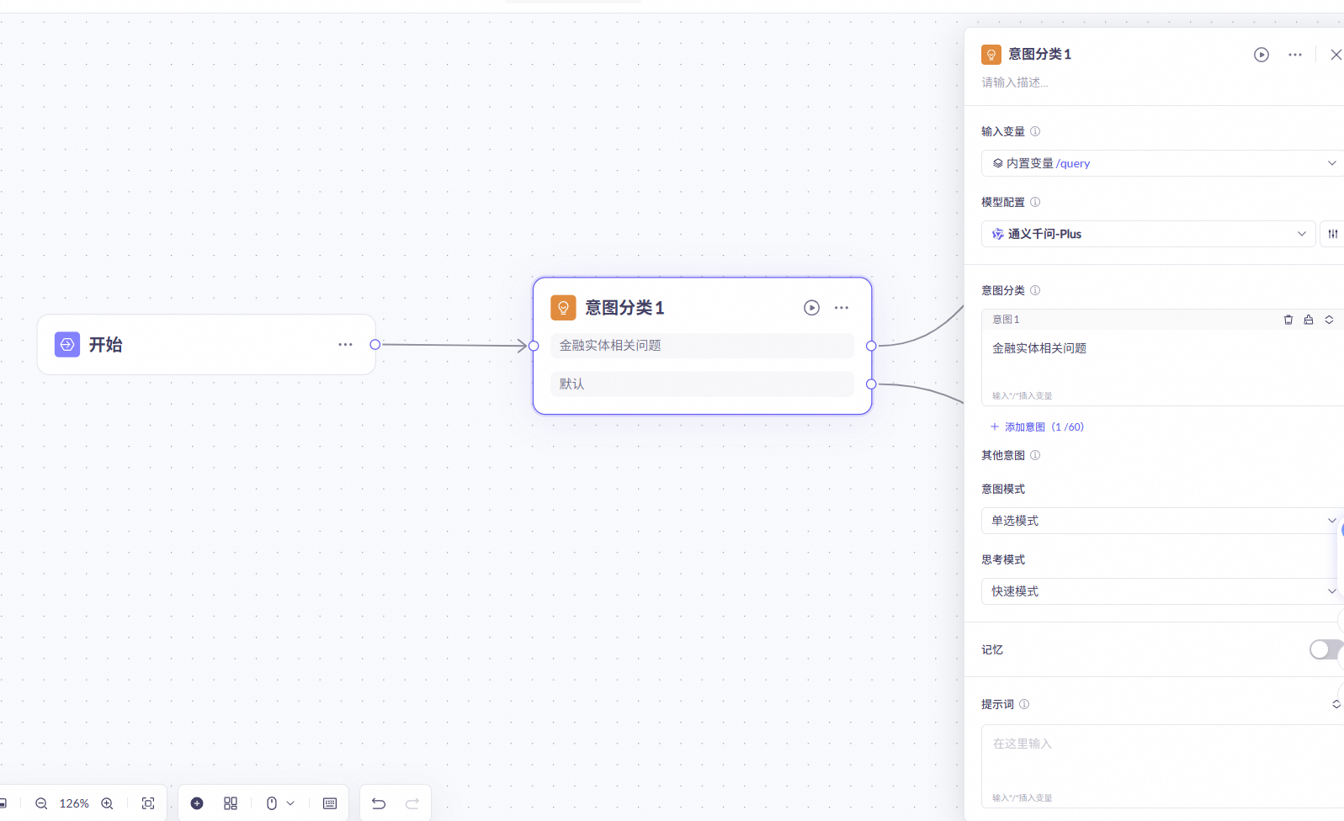
Task: Click 添加意图 (1/60) to add an intent
Action: pyautogui.click(x=1037, y=426)
